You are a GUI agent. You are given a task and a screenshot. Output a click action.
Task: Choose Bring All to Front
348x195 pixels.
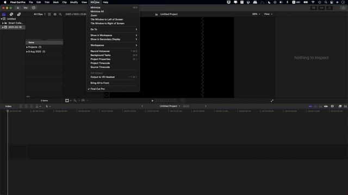(113, 83)
